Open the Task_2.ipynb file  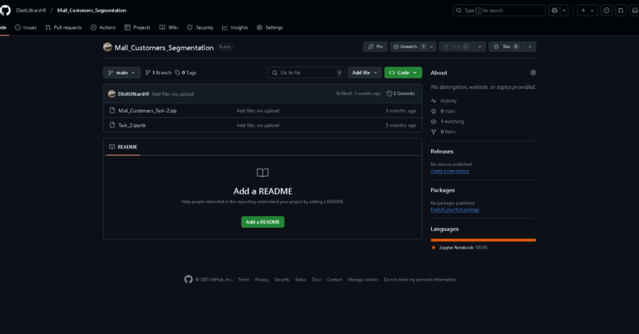pyautogui.click(x=132, y=125)
